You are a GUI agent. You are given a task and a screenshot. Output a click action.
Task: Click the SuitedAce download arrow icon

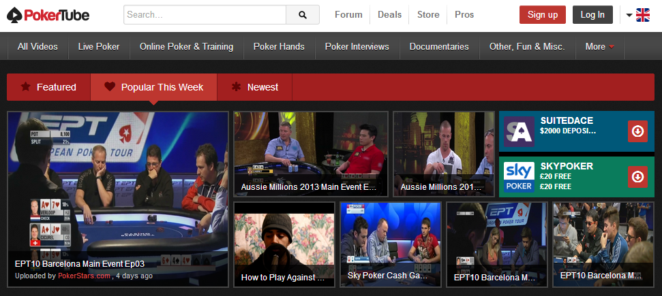point(637,131)
